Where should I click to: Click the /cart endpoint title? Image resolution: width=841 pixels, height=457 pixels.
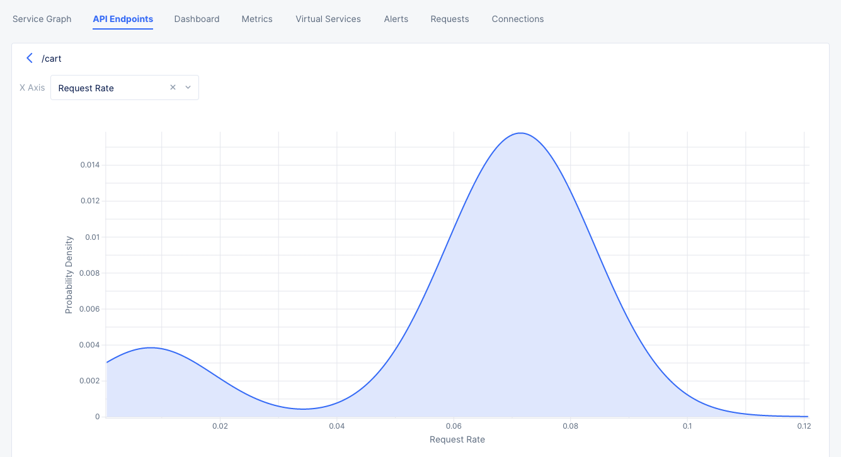[x=52, y=59]
